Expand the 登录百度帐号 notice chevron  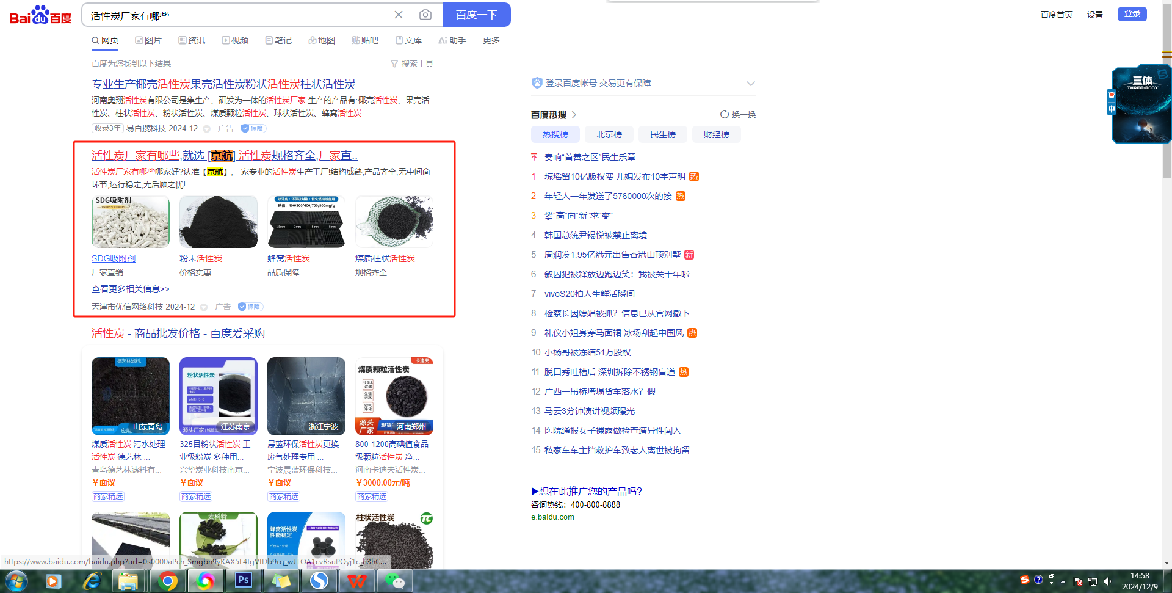[751, 83]
